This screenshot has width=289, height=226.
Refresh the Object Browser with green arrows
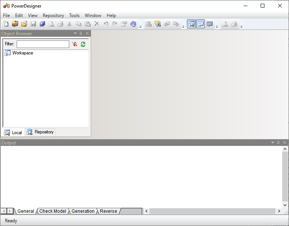tap(83, 44)
